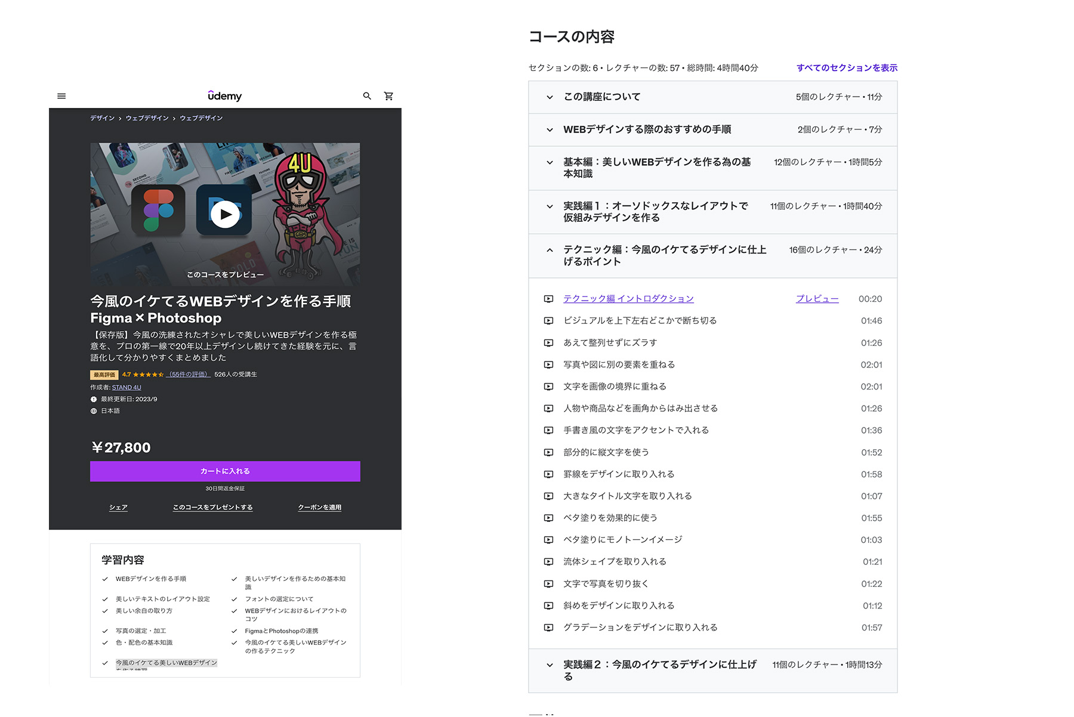Click video icon for 手書き風の文字をアクセントで入れる

click(548, 430)
